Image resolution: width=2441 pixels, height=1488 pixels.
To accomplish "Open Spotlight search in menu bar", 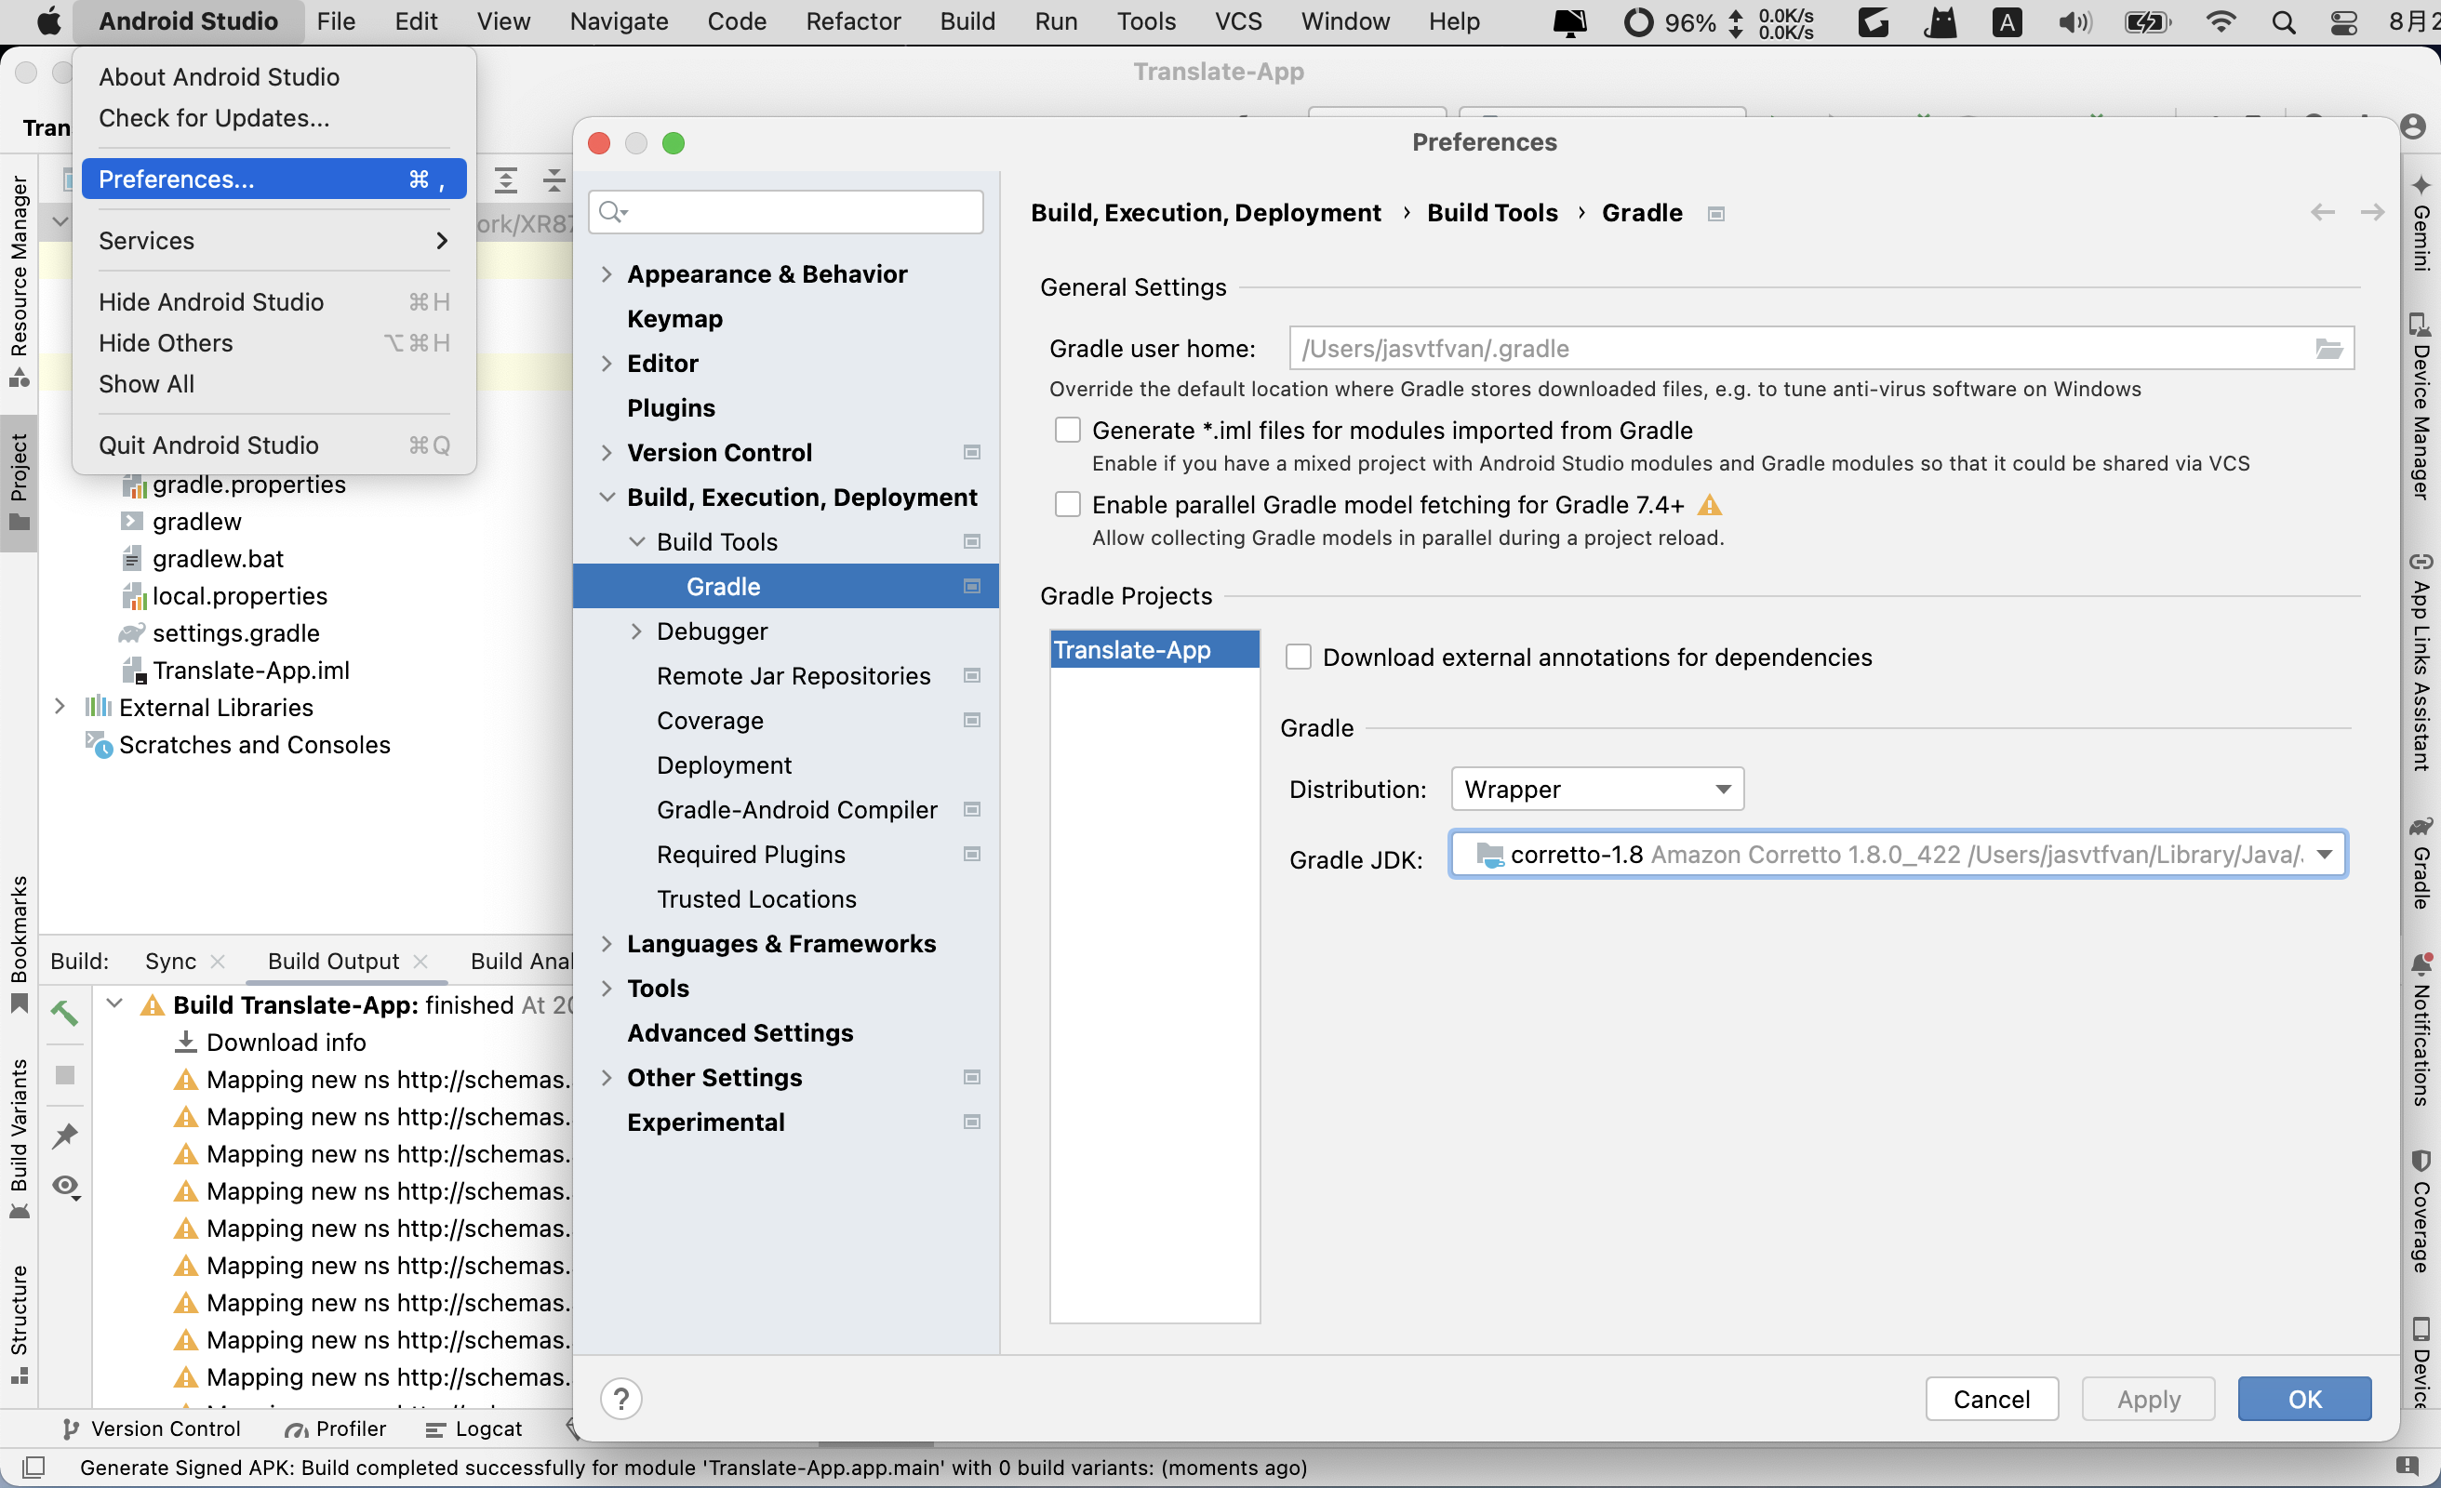I will [x=2284, y=21].
